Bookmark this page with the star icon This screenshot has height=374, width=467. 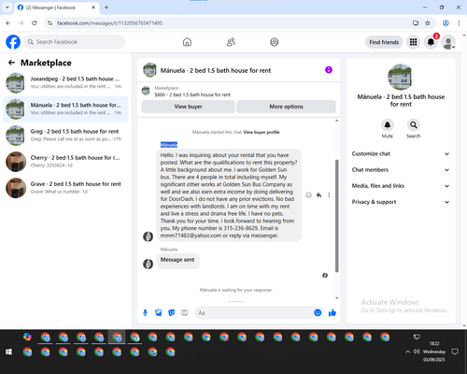428,23
